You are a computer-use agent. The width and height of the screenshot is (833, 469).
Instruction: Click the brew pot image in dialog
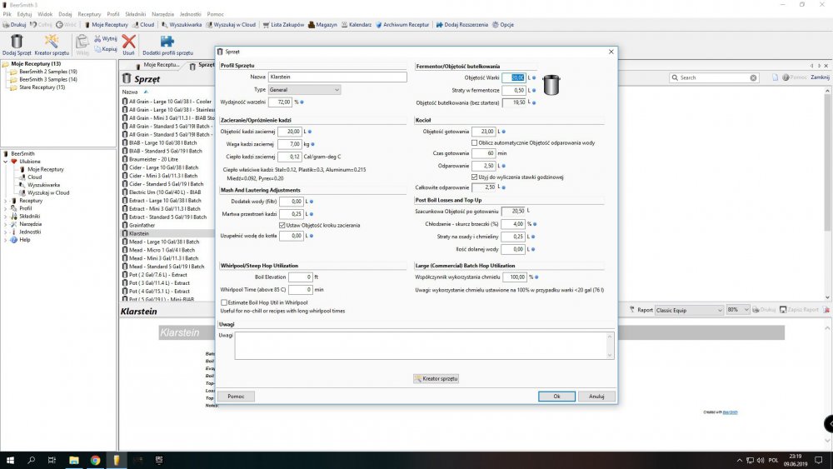[551, 84]
